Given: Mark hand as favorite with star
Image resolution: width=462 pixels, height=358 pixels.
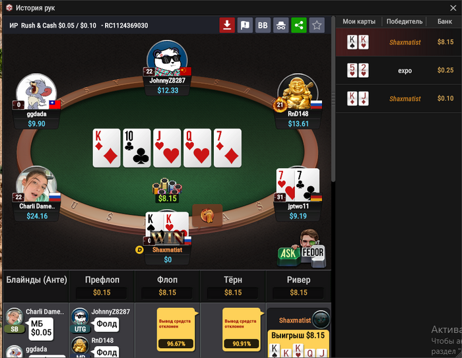Looking at the screenshot, I should coord(317,25).
